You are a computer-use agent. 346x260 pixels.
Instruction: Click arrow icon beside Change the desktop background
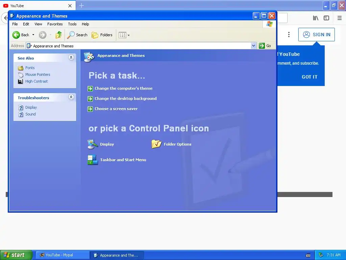(90, 99)
